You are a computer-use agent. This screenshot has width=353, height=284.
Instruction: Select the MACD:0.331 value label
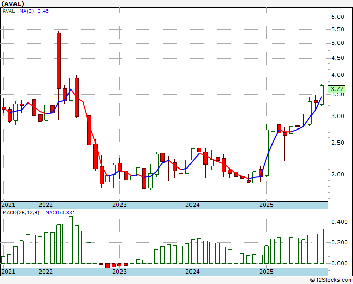(x=53, y=213)
